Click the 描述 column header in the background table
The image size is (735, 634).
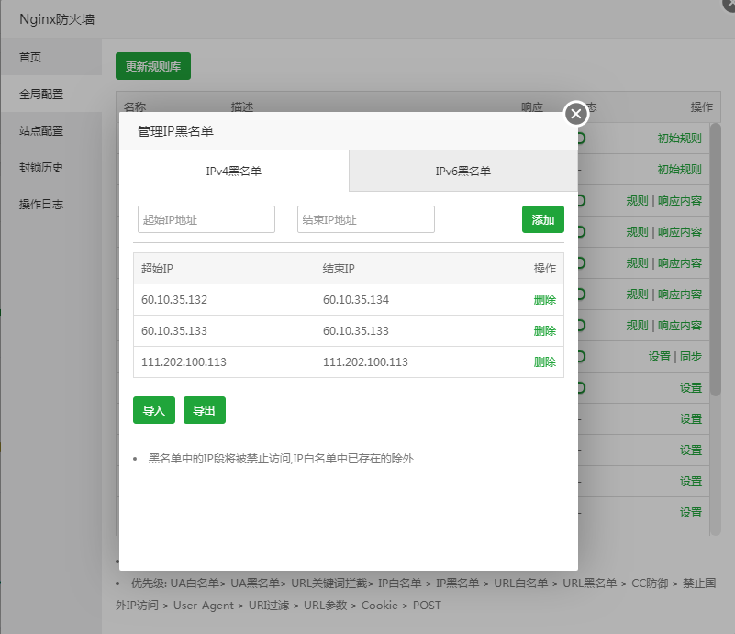coord(242,106)
